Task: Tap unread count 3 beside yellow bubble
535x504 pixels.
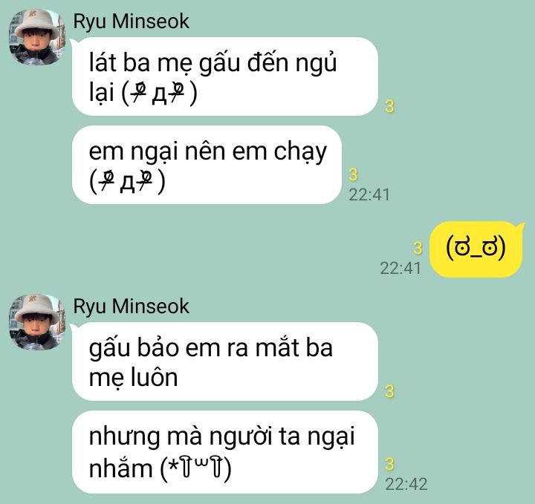Action: point(418,248)
